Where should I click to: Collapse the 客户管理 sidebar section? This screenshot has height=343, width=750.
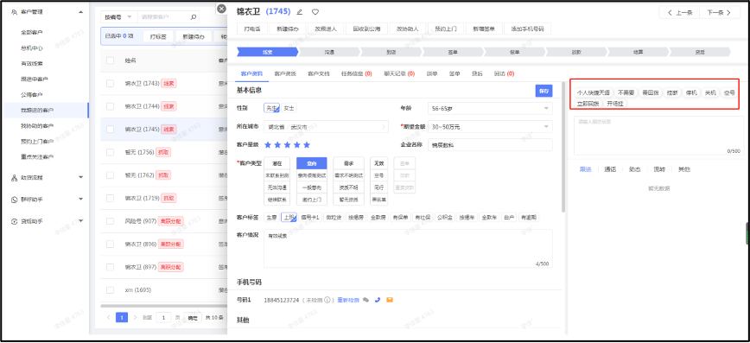pos(80,12)
